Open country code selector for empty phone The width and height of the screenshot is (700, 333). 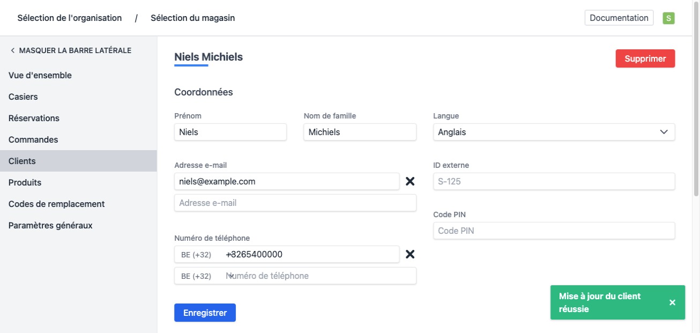(x=197, y=276)
